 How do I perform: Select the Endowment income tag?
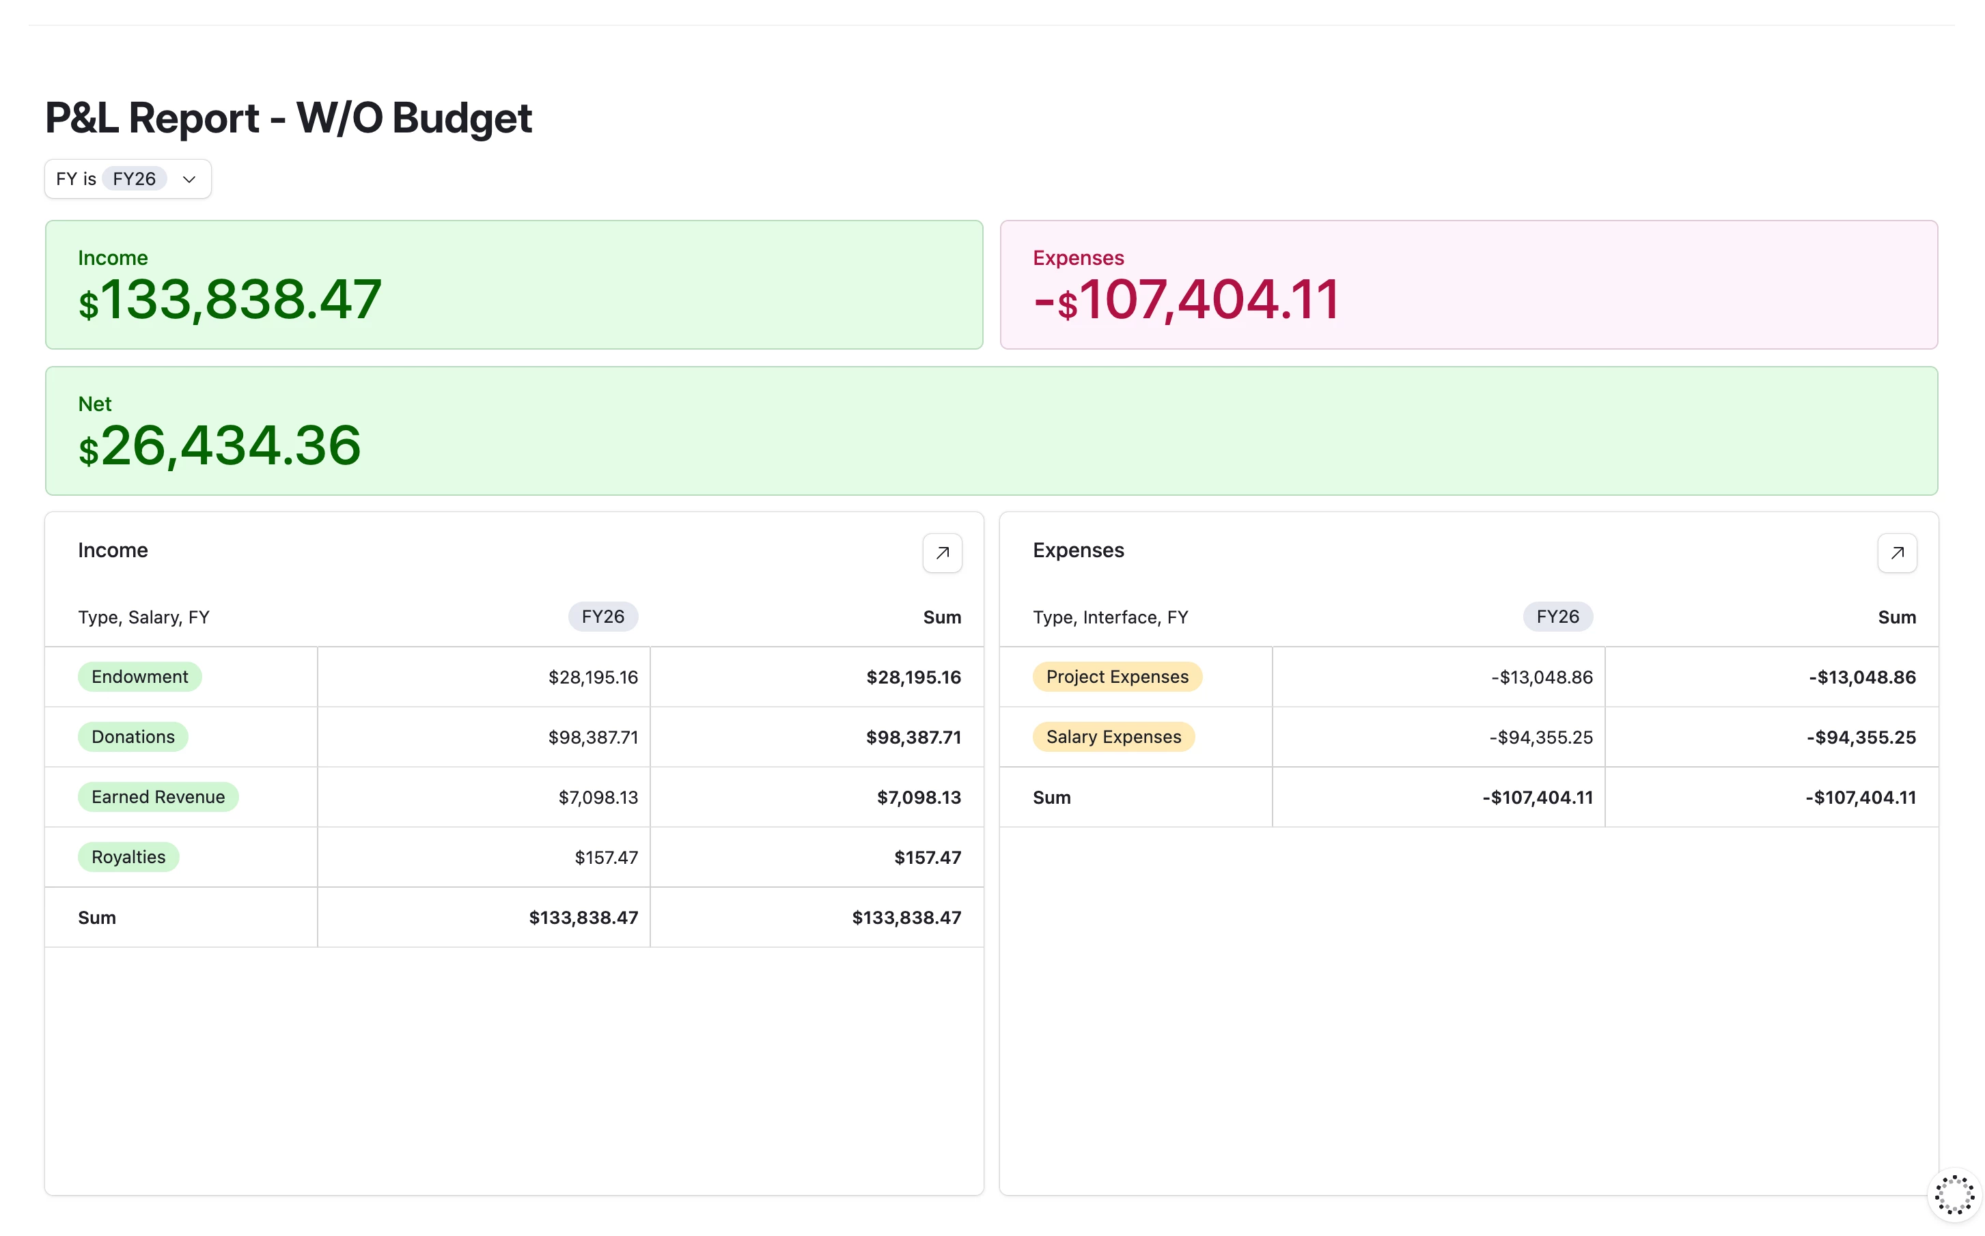pyautogui.click(x=140, y=677)
